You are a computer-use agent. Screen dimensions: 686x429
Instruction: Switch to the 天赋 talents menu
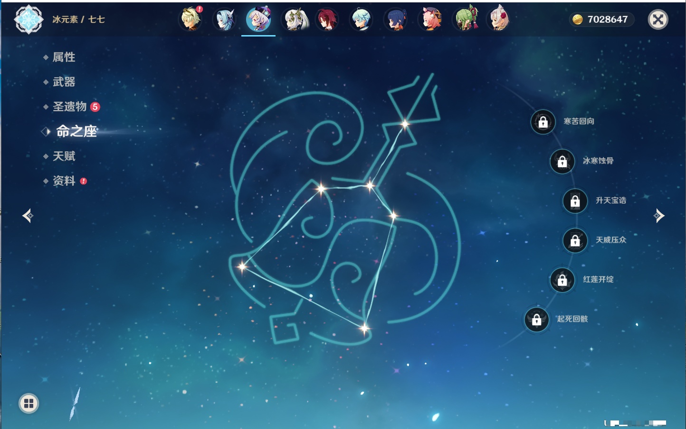click(x=64, y=156)
